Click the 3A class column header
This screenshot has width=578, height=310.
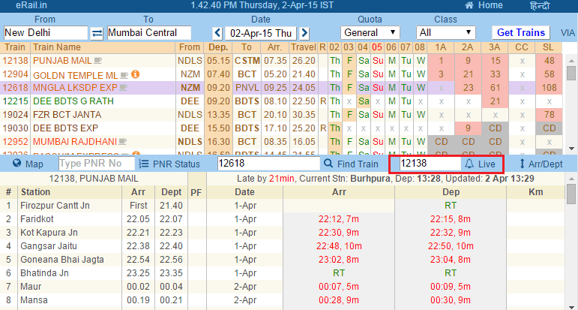(494, 47)
